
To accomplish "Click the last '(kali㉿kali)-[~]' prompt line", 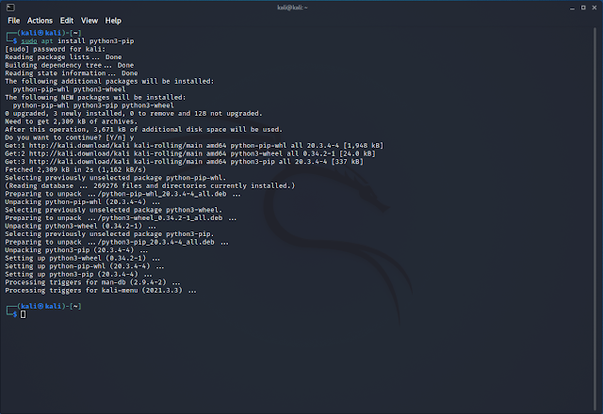I will pyautogui.click(x=44, y=307).
